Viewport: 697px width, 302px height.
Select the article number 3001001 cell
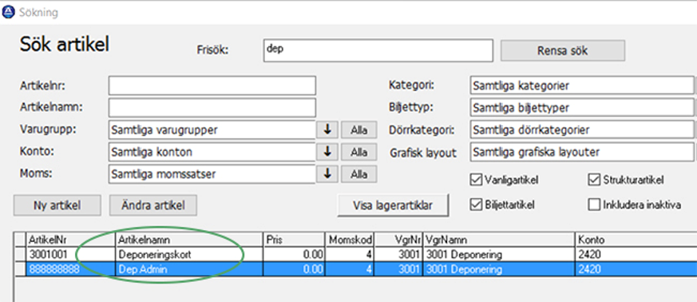71,255
